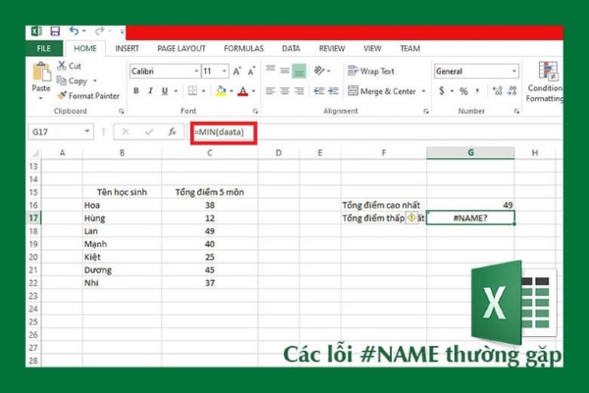Screen dimensions: 589x393
Task: Switch to the FORMULAS ribbon tab
Action: click(x=242, y=47)
